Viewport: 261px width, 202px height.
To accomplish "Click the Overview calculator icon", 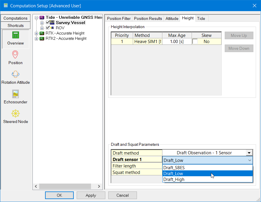I will (x=16, y=35).
